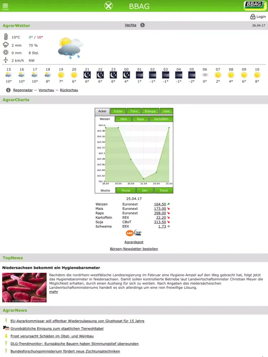
Task: Click the hour 06 haze icon
Action: tap(205, 75)
